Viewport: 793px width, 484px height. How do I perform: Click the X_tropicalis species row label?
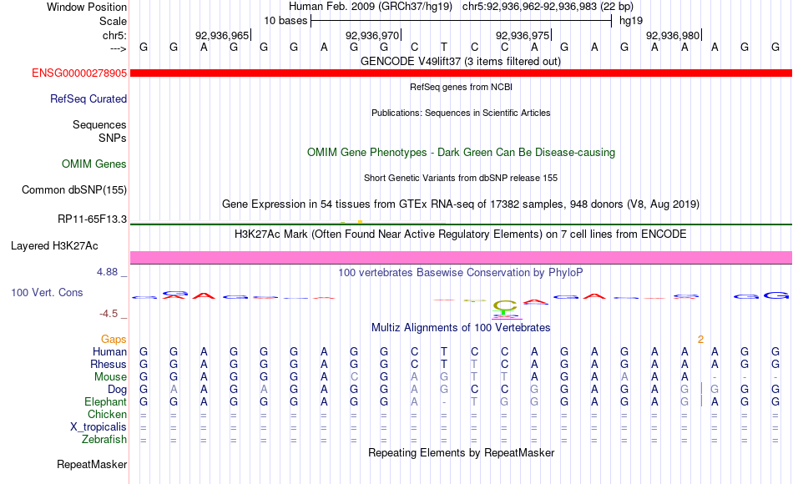(x=98, y=427)
